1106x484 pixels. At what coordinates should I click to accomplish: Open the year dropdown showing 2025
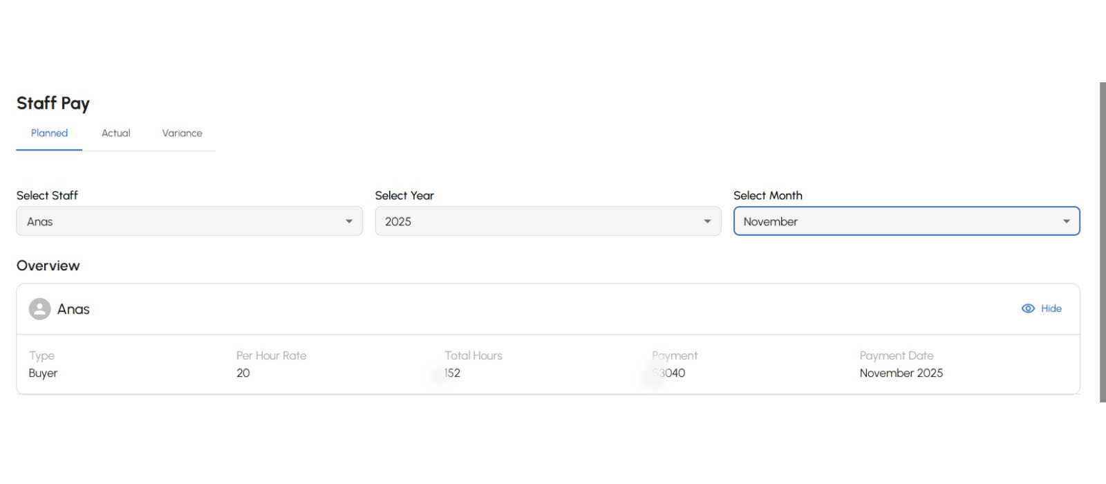pos(539,221)
